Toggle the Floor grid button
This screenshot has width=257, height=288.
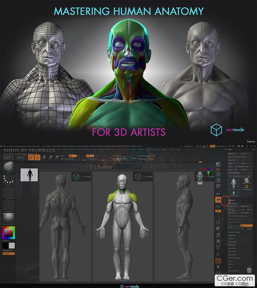click(x=218, y=194)
